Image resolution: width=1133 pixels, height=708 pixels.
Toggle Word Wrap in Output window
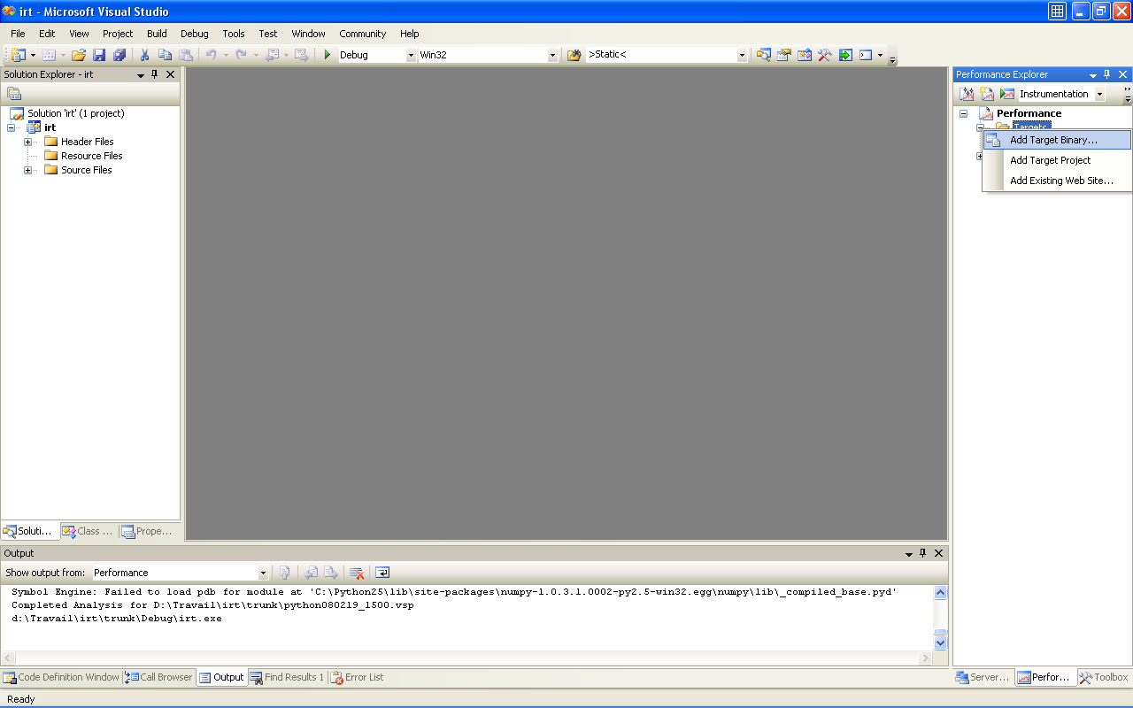[x=382, y=573]
